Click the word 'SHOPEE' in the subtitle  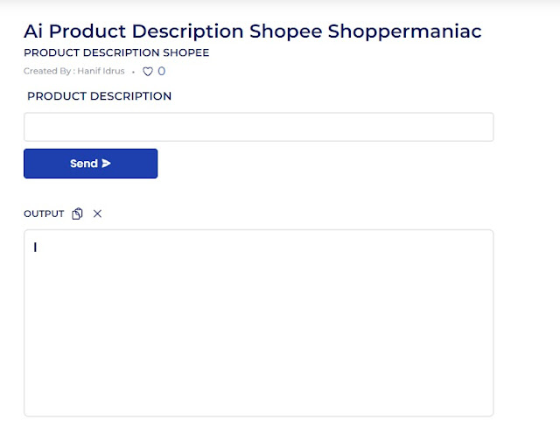(186, 52)
